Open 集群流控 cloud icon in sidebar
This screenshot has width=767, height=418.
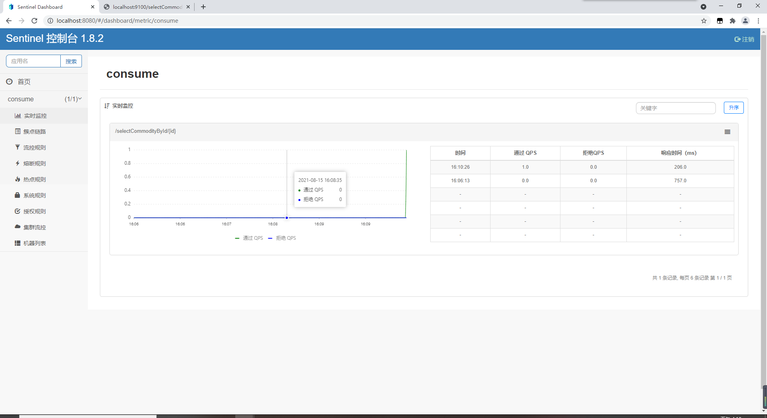point(18,227)
